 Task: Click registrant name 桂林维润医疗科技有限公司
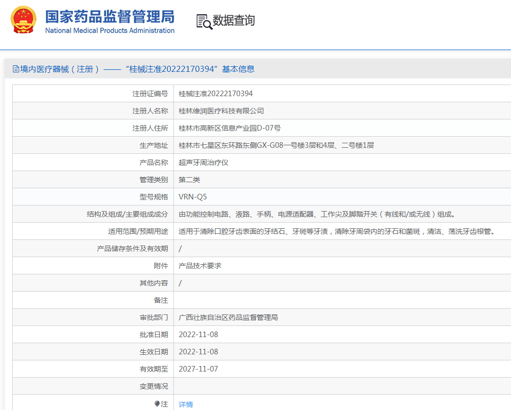[221, 111]
